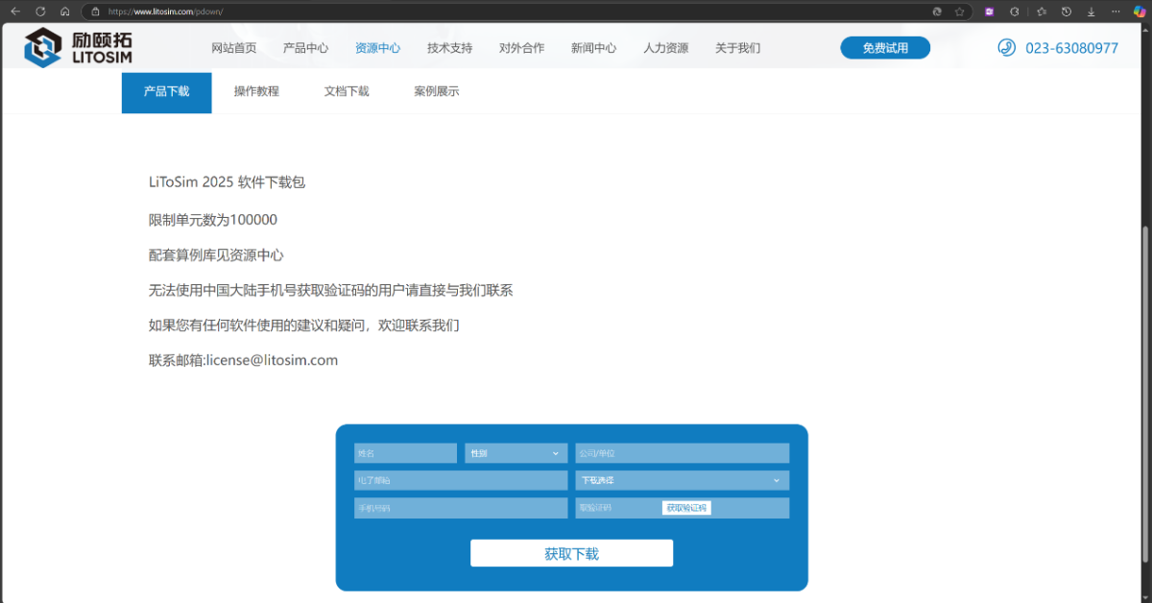Open the Favorites list icon
This screenshot has width=1152, height=603.
pyautogui.click(x=1042, y=12)
